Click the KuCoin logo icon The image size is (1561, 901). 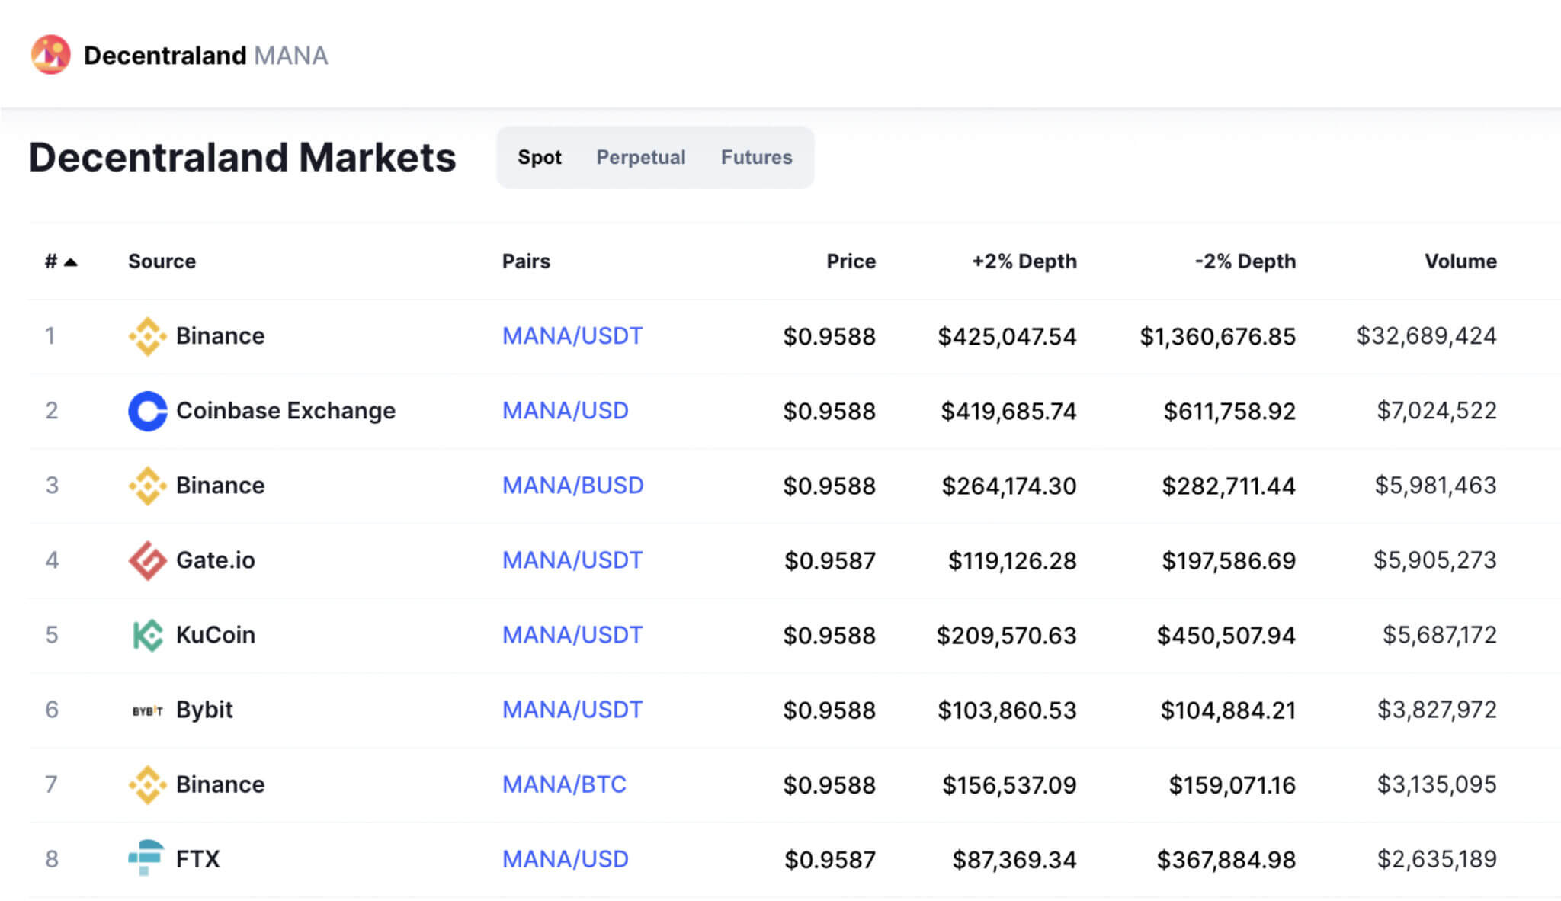point(147,635)
